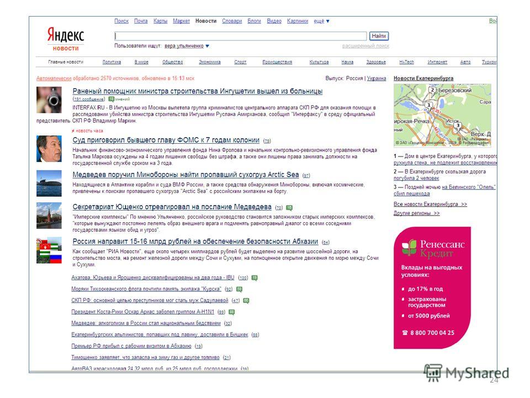Open headline about 15-16 млрд рублей Абхазии
Screen dimensions: 530x398
click(195, 242)
